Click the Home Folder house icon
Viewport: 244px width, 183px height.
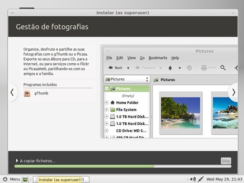coord(113,103)
